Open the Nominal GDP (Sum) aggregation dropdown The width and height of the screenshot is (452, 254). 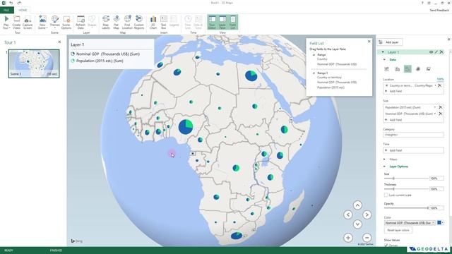tap(435, 114)
